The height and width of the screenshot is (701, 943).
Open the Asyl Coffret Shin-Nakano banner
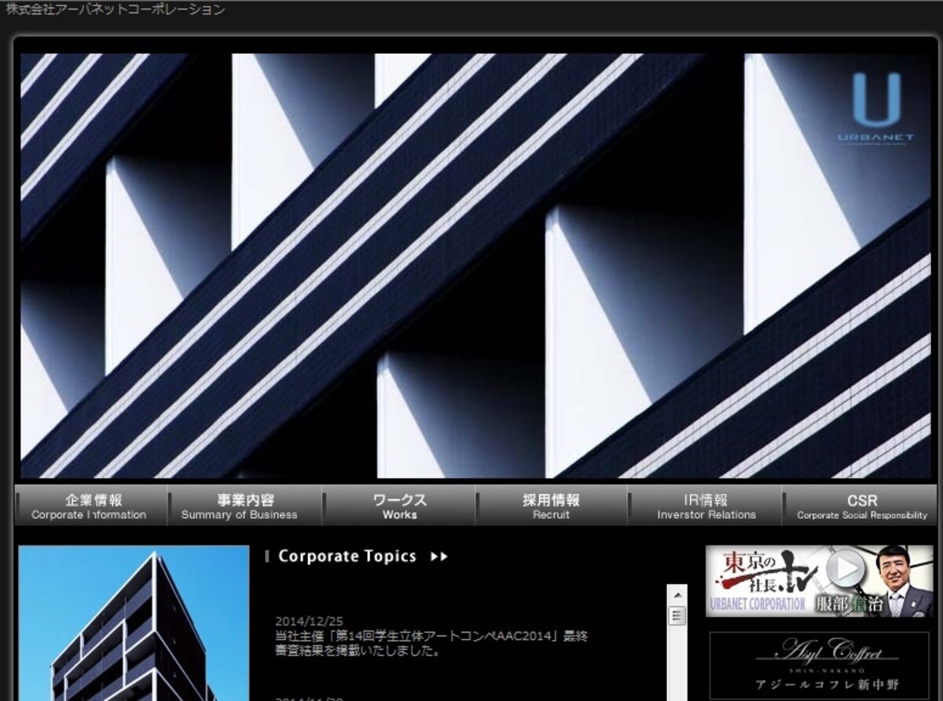point(820,666)
